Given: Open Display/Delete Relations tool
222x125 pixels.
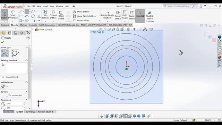Looking at the screenshot, I should [x=107, y=15].
